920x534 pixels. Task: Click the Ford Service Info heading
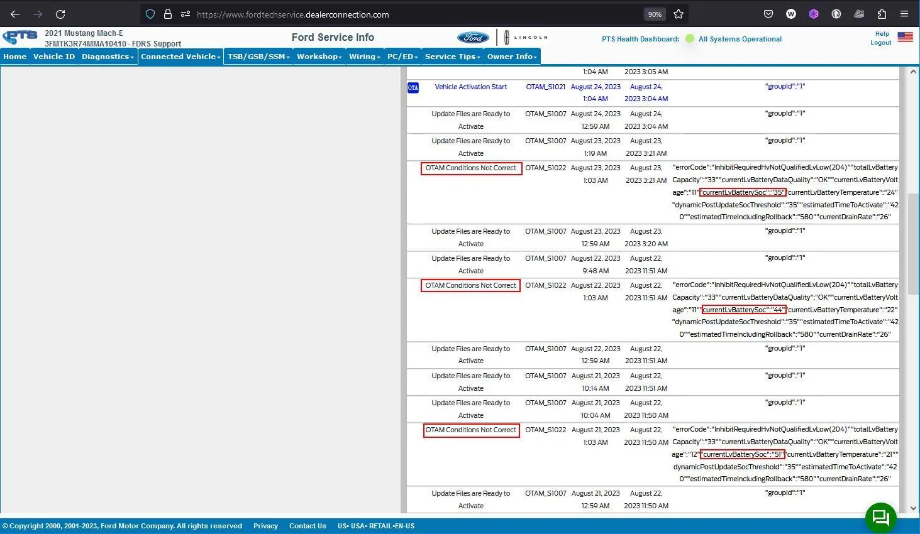coord(333,38)
